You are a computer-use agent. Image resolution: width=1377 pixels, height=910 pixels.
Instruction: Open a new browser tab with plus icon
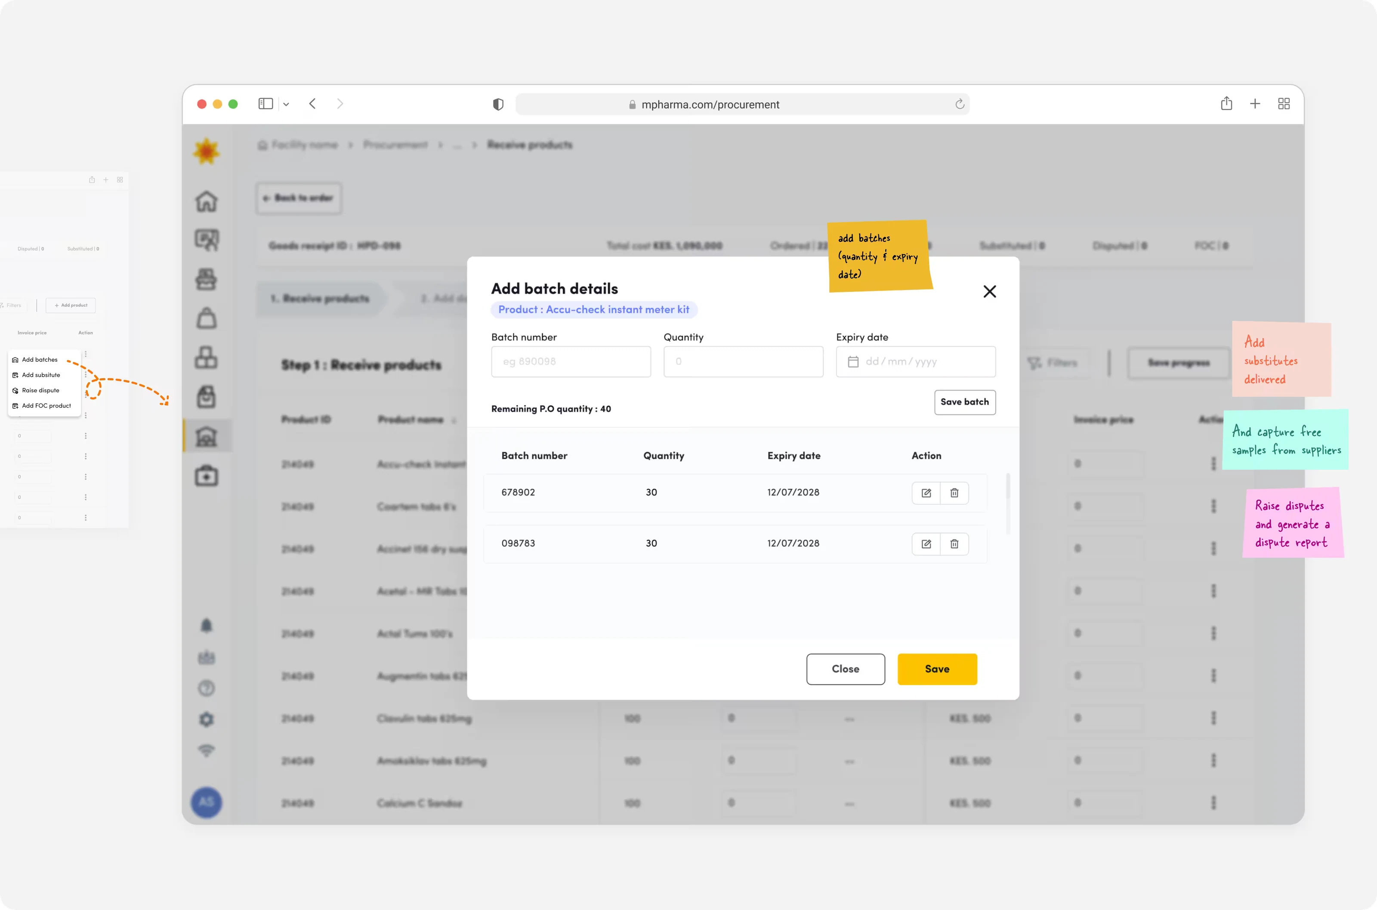1255,104
